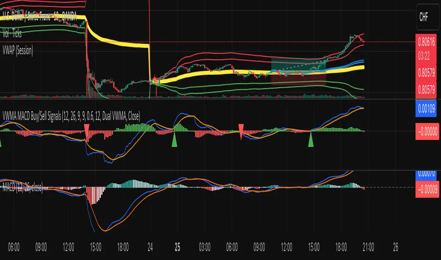Viewport: 441px width, 260px height.
Task: Click the 24 date label on the time axis
Action: coord(150,247)
